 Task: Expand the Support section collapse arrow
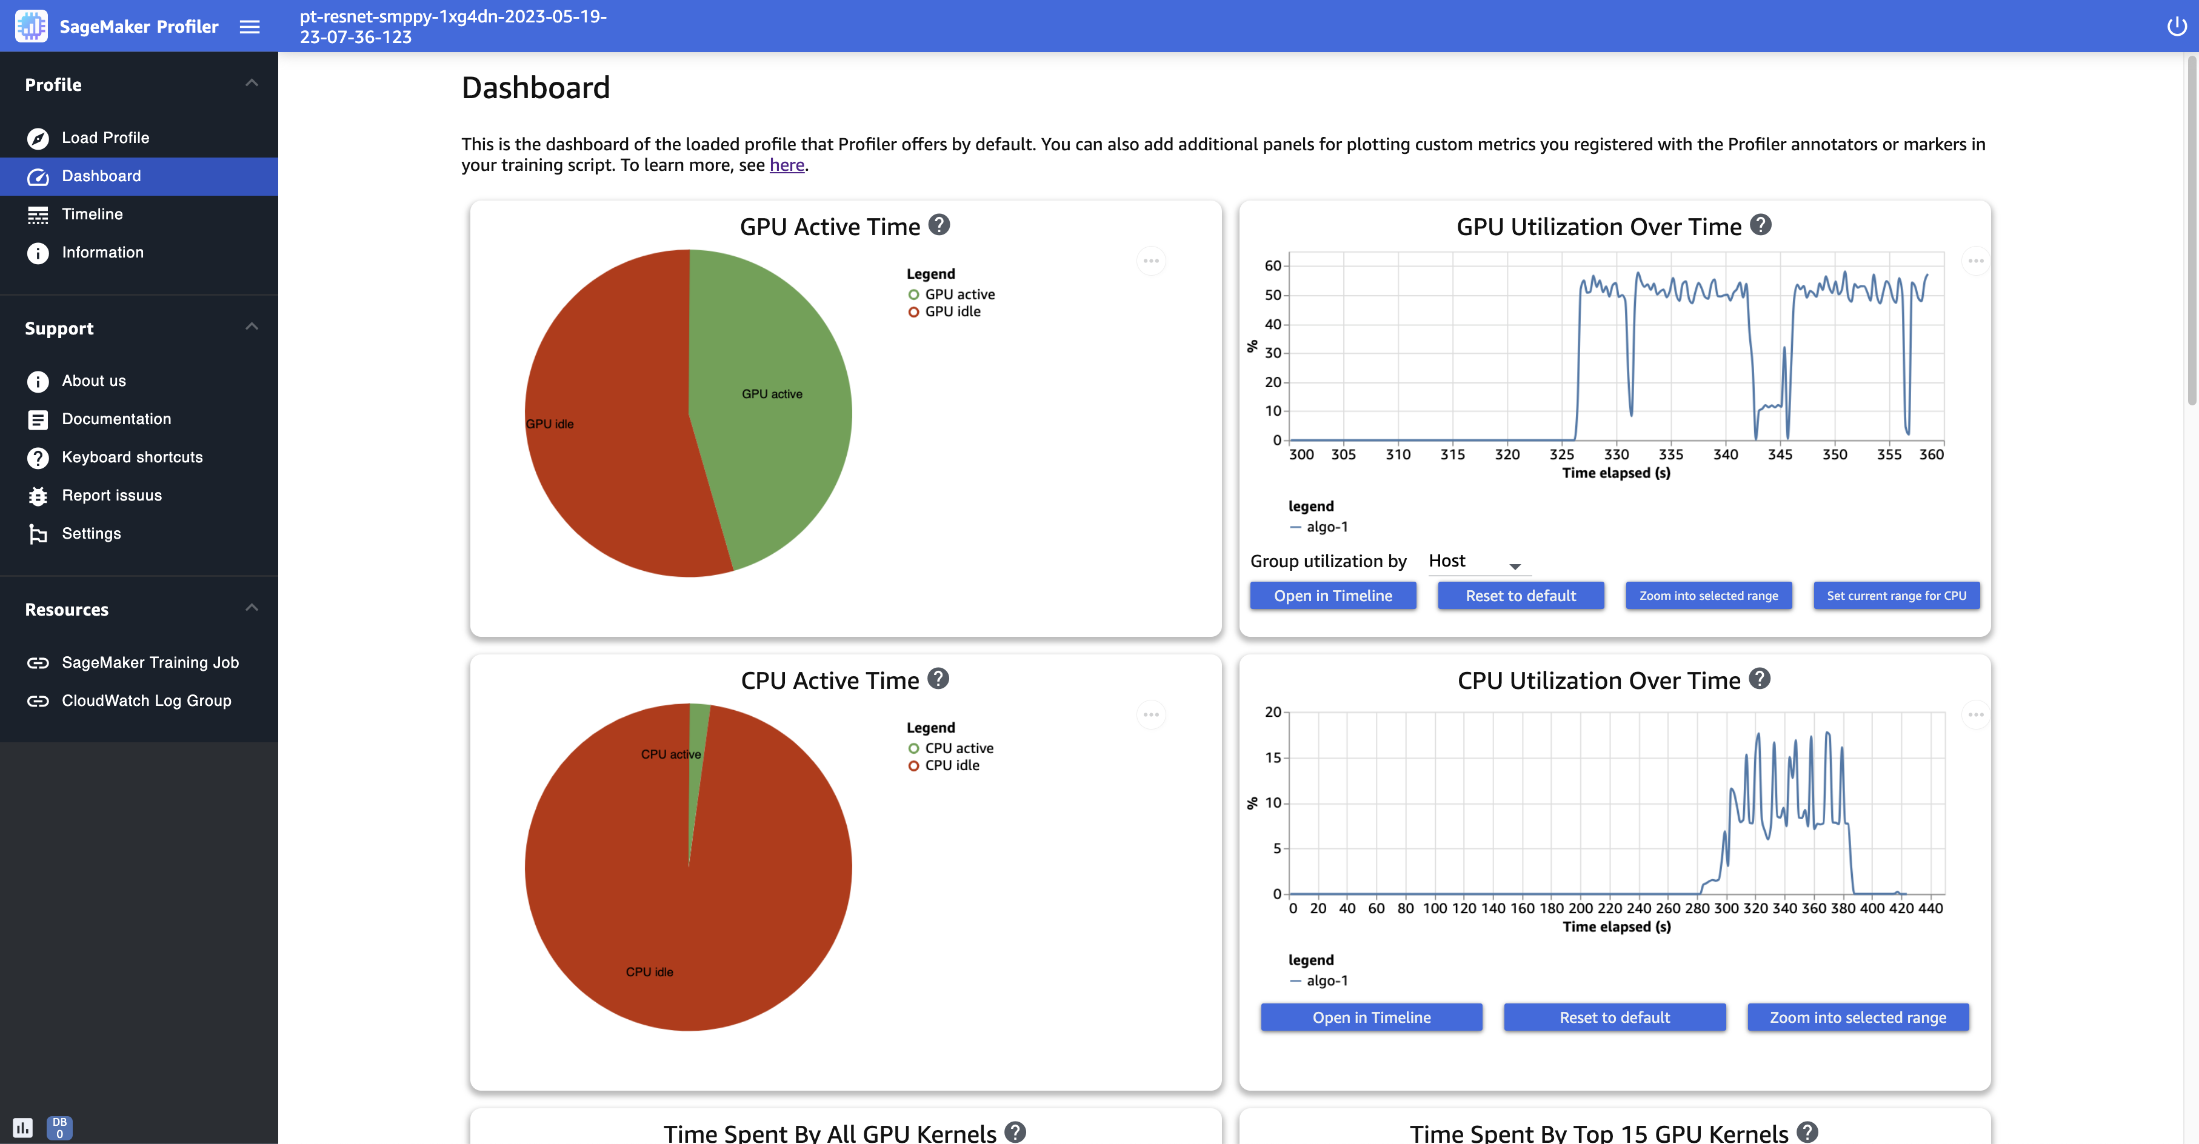[250, 324]
